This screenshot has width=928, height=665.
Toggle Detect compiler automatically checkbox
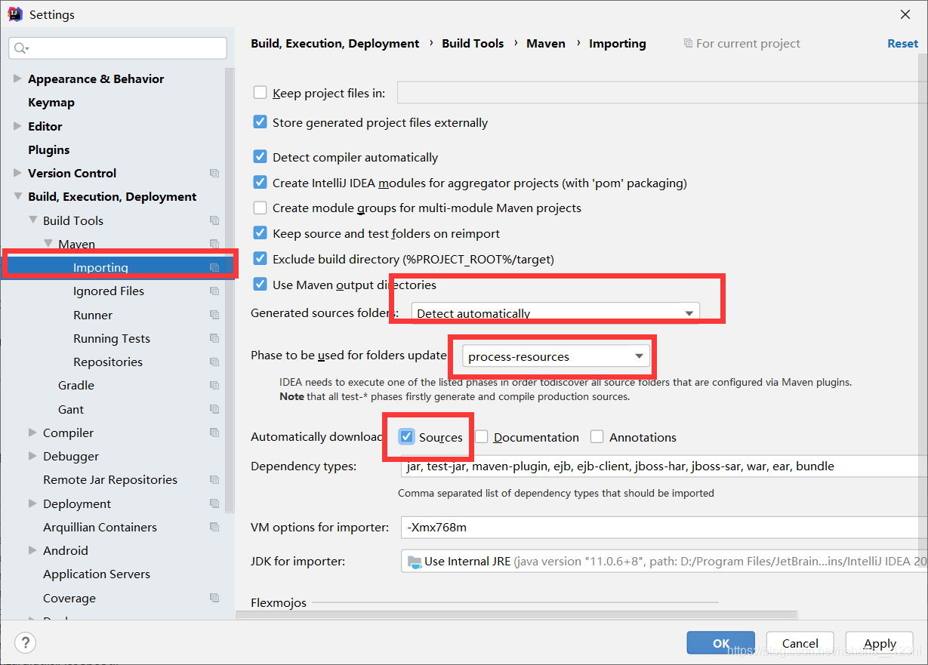260,157
